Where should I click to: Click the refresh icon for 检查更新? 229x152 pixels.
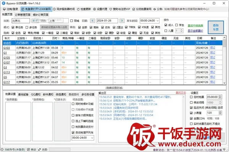tap(78, 9)
